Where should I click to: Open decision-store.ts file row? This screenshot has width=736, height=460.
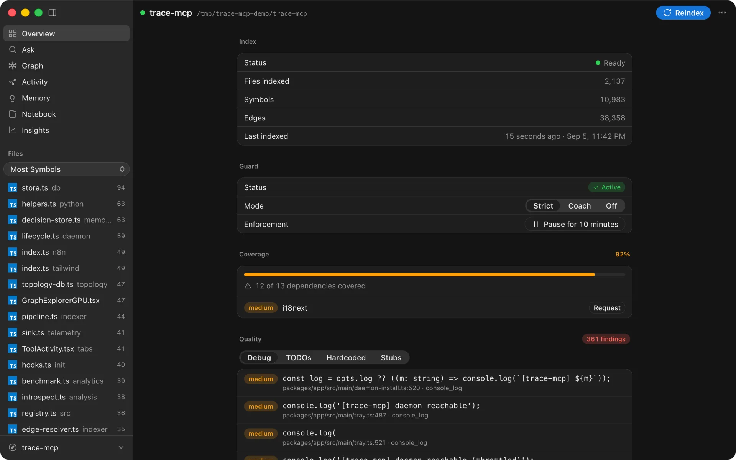pyautogui.click(x=67, y=220)
